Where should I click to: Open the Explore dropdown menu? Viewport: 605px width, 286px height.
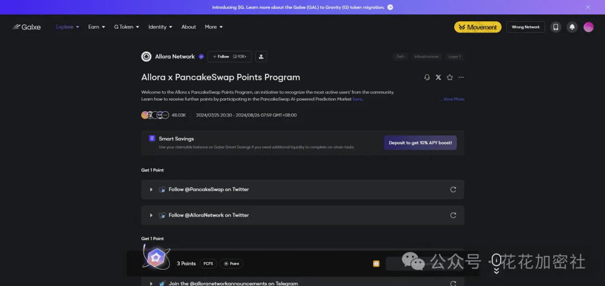[x=68, y=27]
